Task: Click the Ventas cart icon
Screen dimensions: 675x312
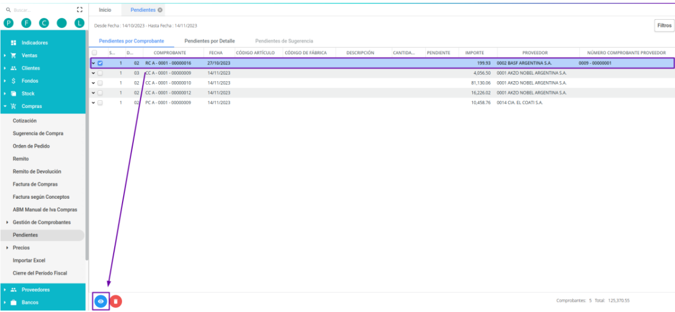Action: 13,55
